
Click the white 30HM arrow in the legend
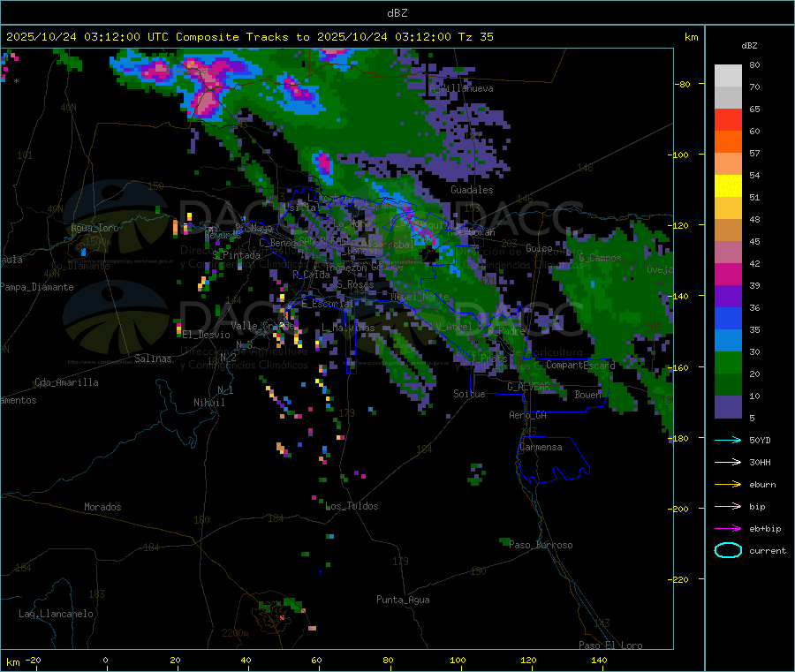(728, 462)
